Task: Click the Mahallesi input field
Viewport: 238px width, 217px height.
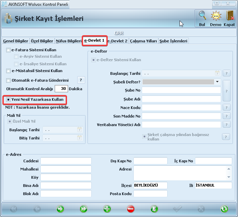Action: tap(66, 169)
